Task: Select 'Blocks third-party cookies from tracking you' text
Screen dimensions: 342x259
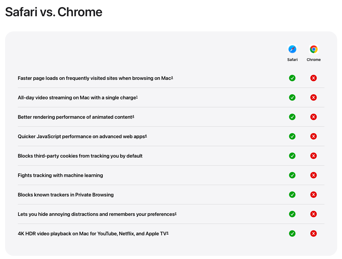Action: [68, 156]
